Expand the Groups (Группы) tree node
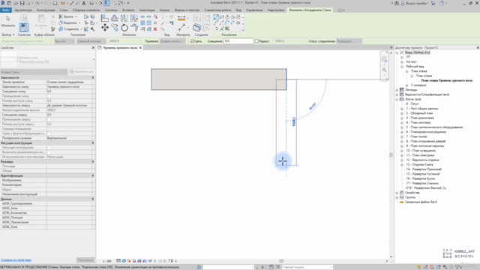This screenshot has width=480, height=270. [x=397, y=197]
